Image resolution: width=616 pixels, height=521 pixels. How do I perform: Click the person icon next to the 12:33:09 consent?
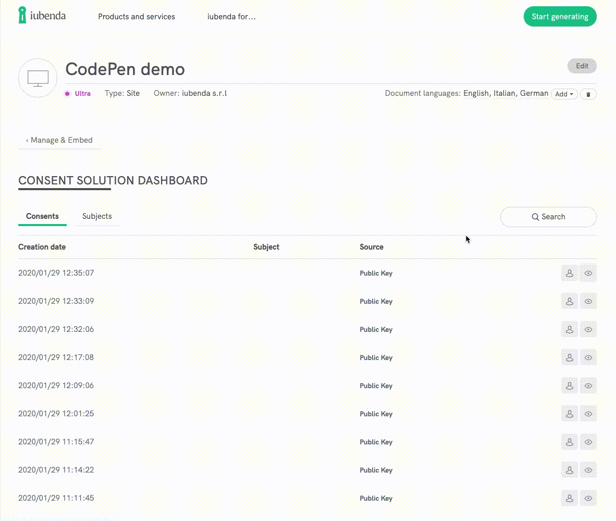(569, 301)
